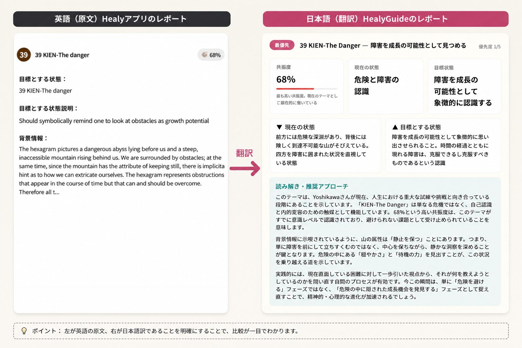Click the paragraph starting 障害を成長の可能性として象徴的に思い出させられる
This screenshot has width=522, height=348.
(x=440, y=150)
